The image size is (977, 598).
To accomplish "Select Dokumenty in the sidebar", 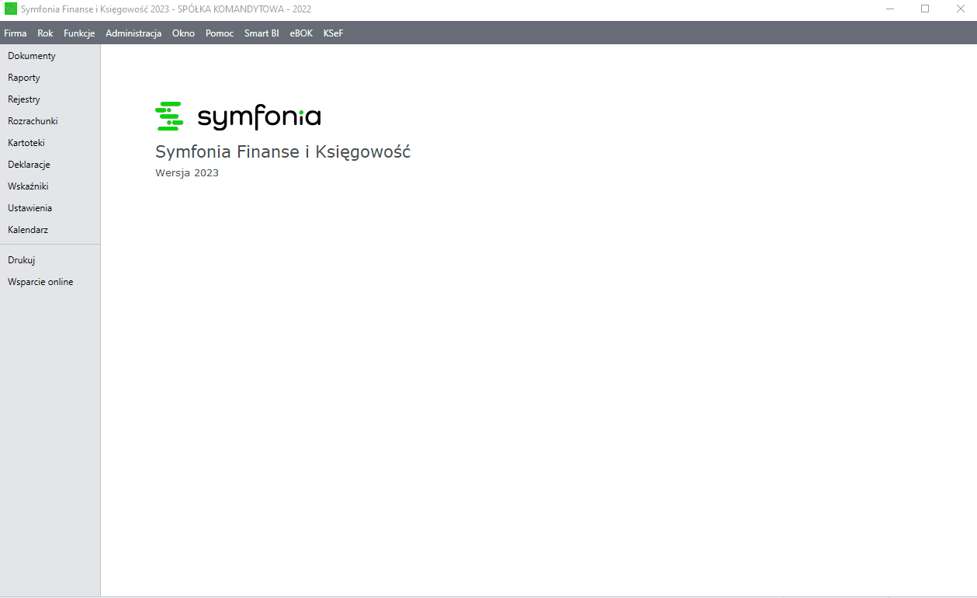I will pyautogui.click(x=32, y=56).
